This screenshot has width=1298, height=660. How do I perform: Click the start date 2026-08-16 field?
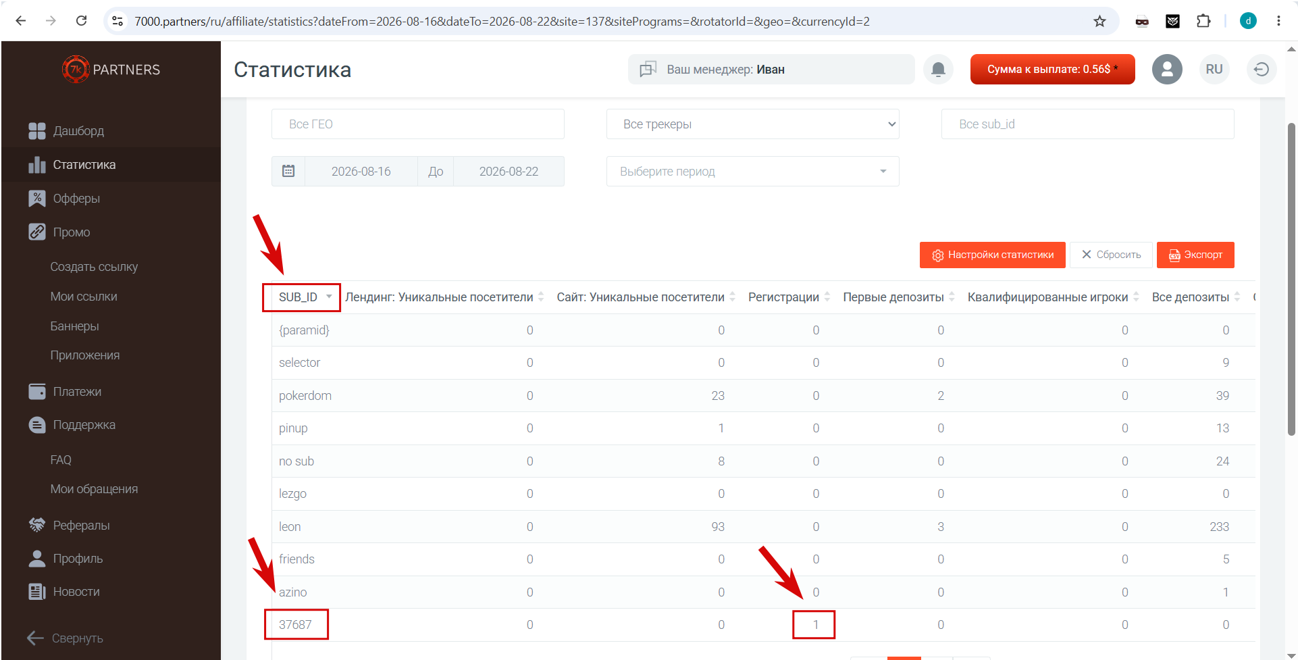[361, 171]
